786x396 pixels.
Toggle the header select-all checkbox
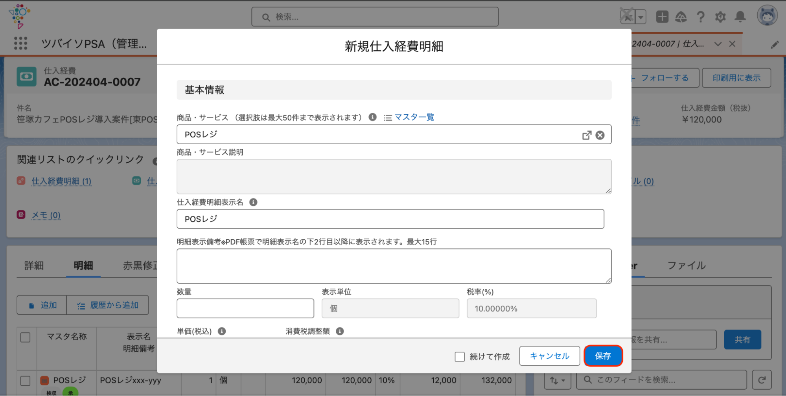(26, 337)
